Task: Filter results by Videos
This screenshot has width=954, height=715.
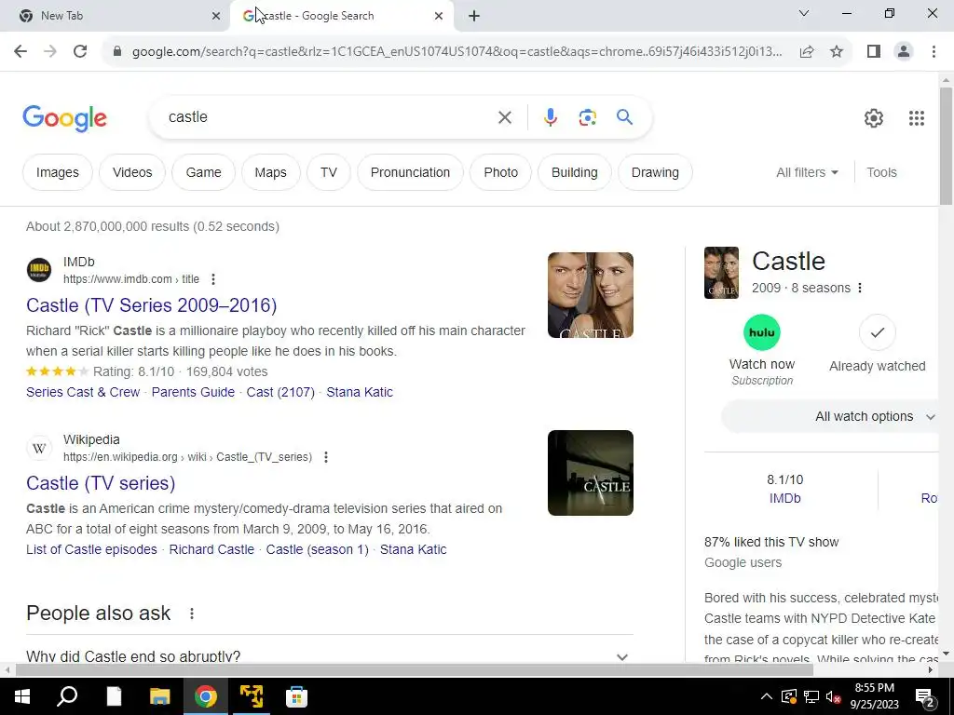Action: pos(132,172)
